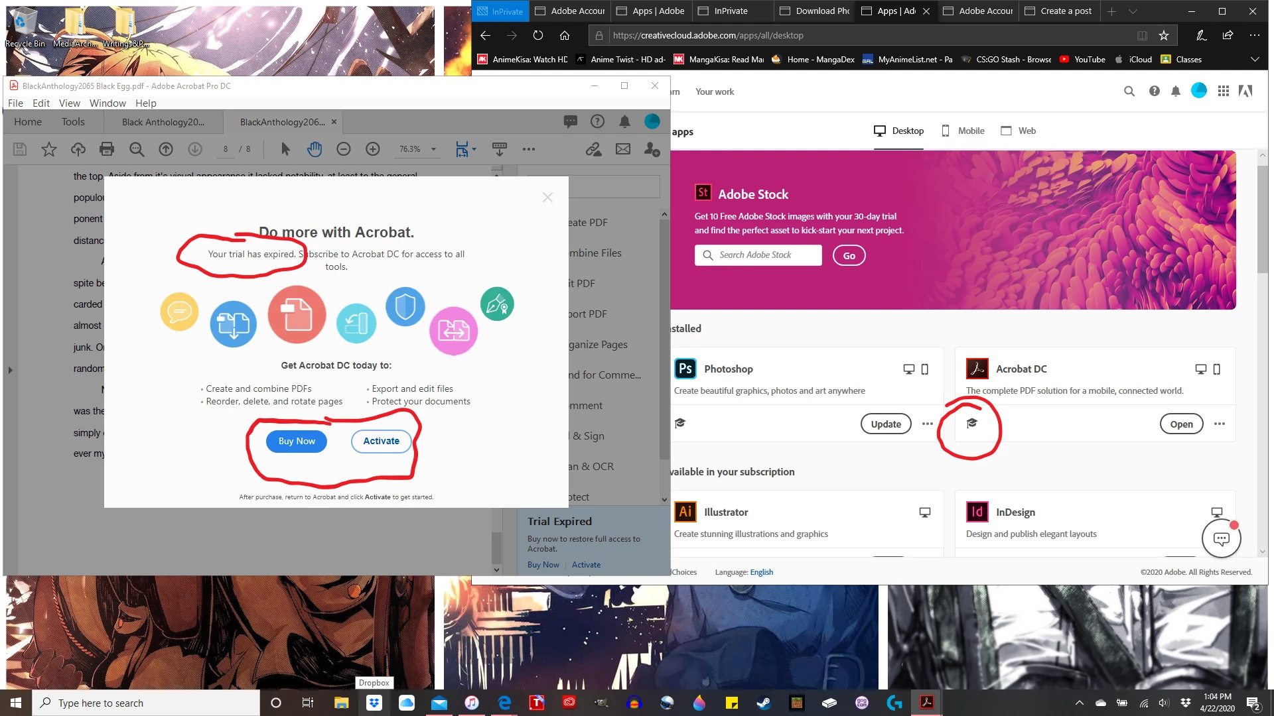The height and width of the screenshot is (716, 1274).
Task: Select the Hand pan tool
Action: coord(315,149)
